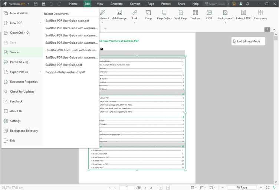Open the Share tab

coord(181,4)
